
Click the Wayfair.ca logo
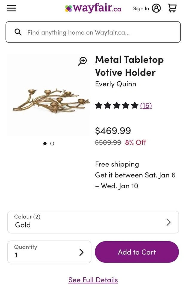[93, 8]
